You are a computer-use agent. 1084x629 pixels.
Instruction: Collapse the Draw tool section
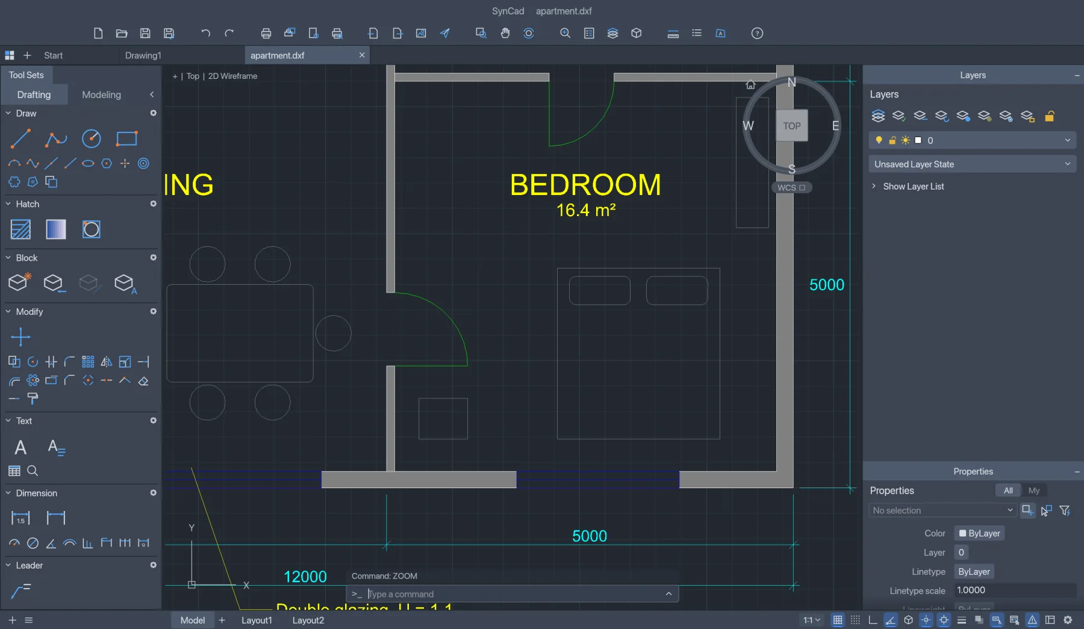pos(8,113)
